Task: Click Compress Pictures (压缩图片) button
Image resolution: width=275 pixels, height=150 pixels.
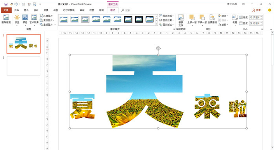Action: [46, 16]
